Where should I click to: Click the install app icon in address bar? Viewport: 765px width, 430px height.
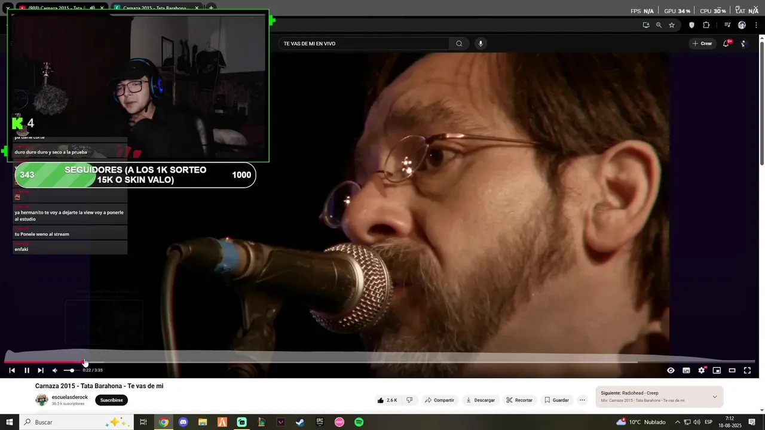click(646, 25)
